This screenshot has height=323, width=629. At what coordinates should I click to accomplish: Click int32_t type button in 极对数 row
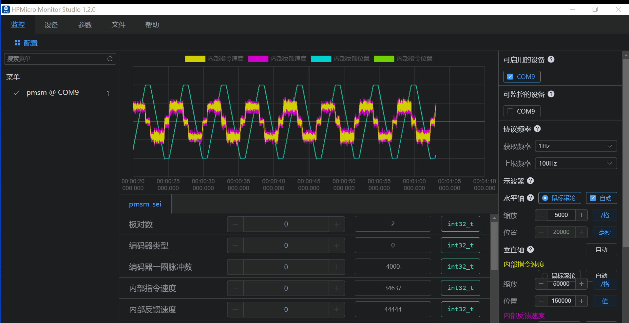[460, 224]
